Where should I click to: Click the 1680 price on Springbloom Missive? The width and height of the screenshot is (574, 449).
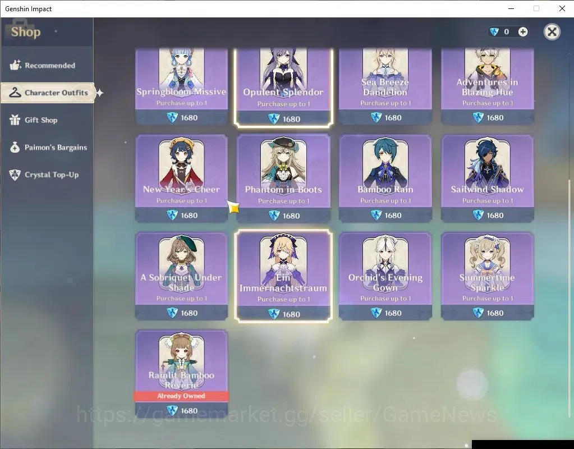point(189,117)
